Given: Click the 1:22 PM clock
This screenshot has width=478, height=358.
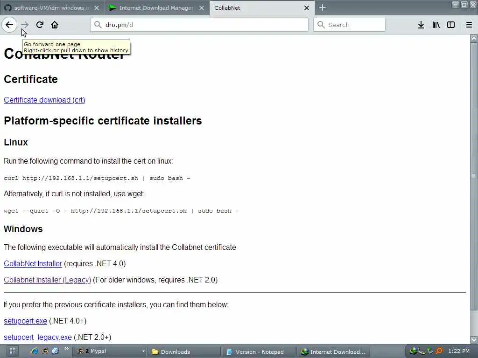Looking at the screenshot, I should [x=459, y=351].
